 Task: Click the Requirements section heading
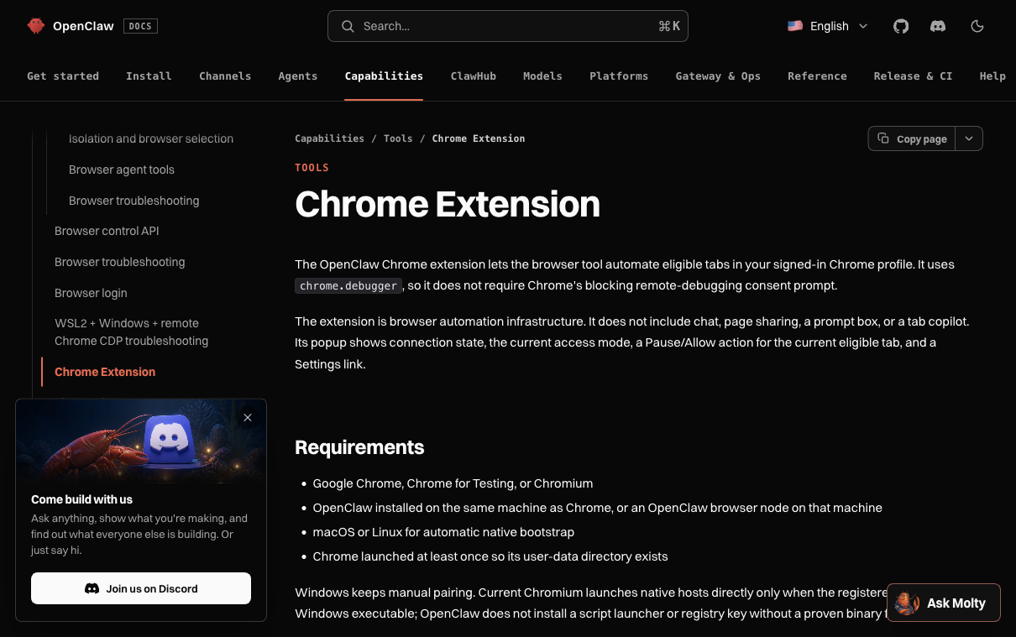[359, 447]
